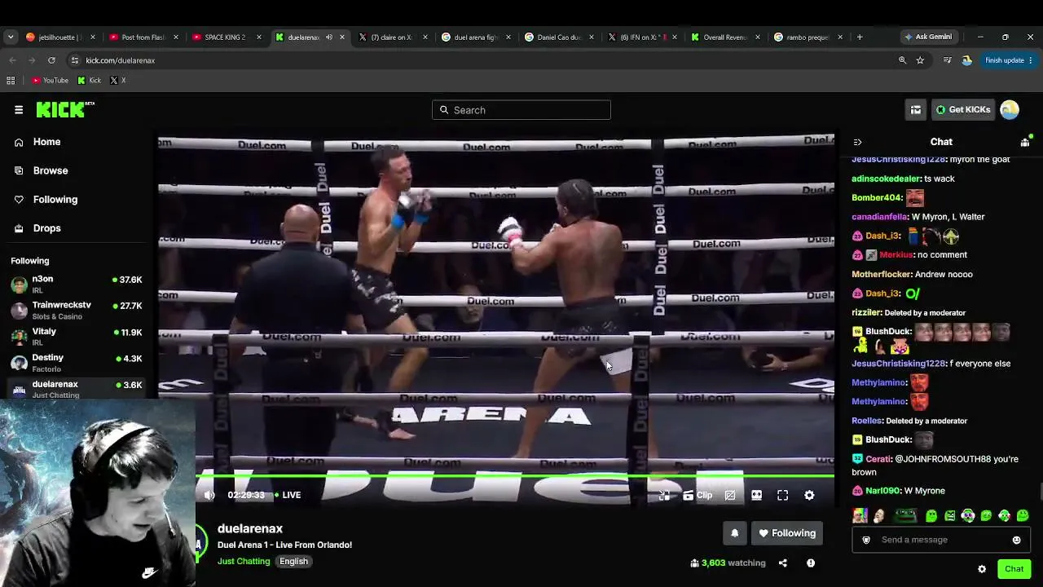The height and width of the screenshot is (587, 1043).
Task: Open Vitaly's channel in Following list
Action: pyautogui.click(x=77, y=336)
